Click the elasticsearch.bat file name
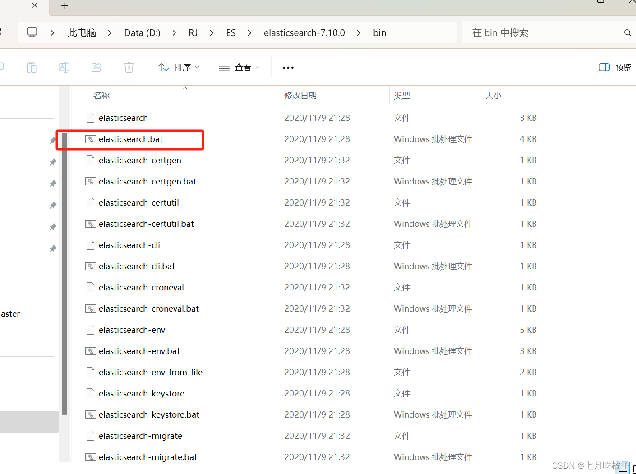 pyautogui.click(x=131, y=139)
